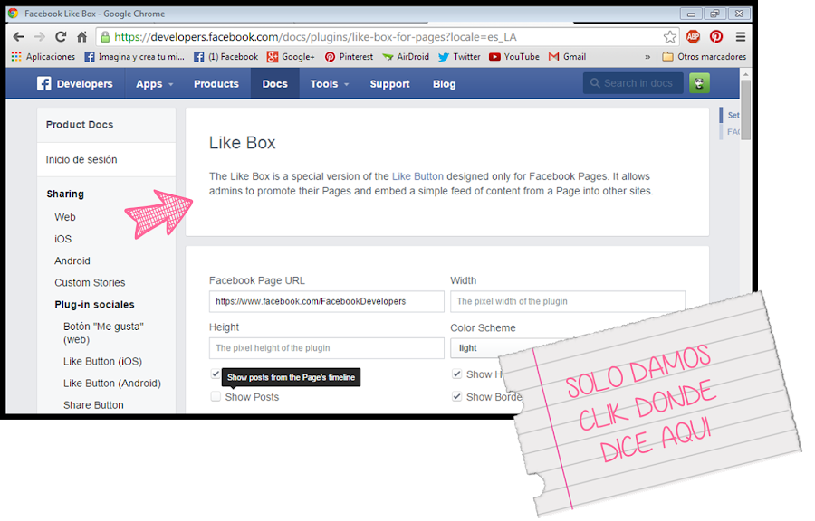Select Web under Sharing
815x521 pixels.
point(65,217)
